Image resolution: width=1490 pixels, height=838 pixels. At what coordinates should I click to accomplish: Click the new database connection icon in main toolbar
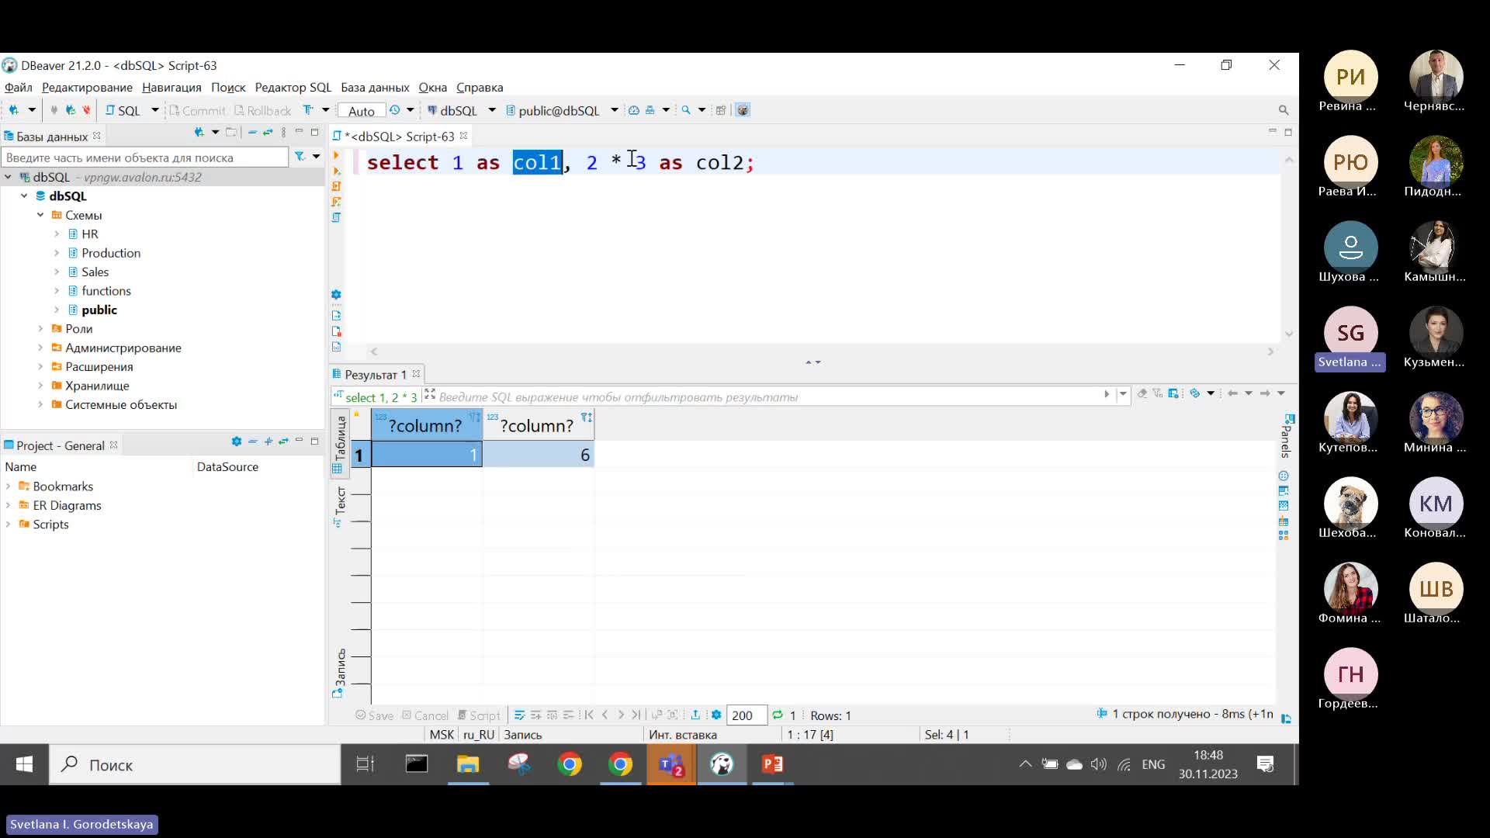[x=14, y=110]
